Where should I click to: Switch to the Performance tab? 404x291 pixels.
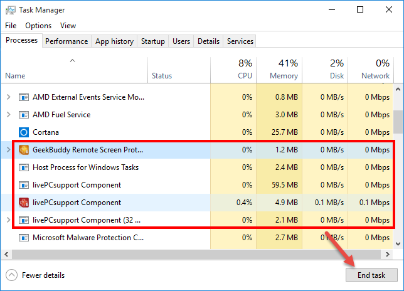pyautogui.click(x=66, y=41)
